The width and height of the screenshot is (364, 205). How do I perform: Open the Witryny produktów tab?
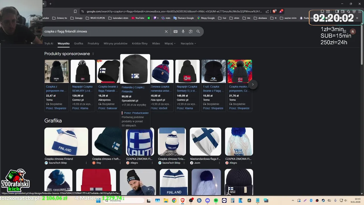[x=115, y=44]
